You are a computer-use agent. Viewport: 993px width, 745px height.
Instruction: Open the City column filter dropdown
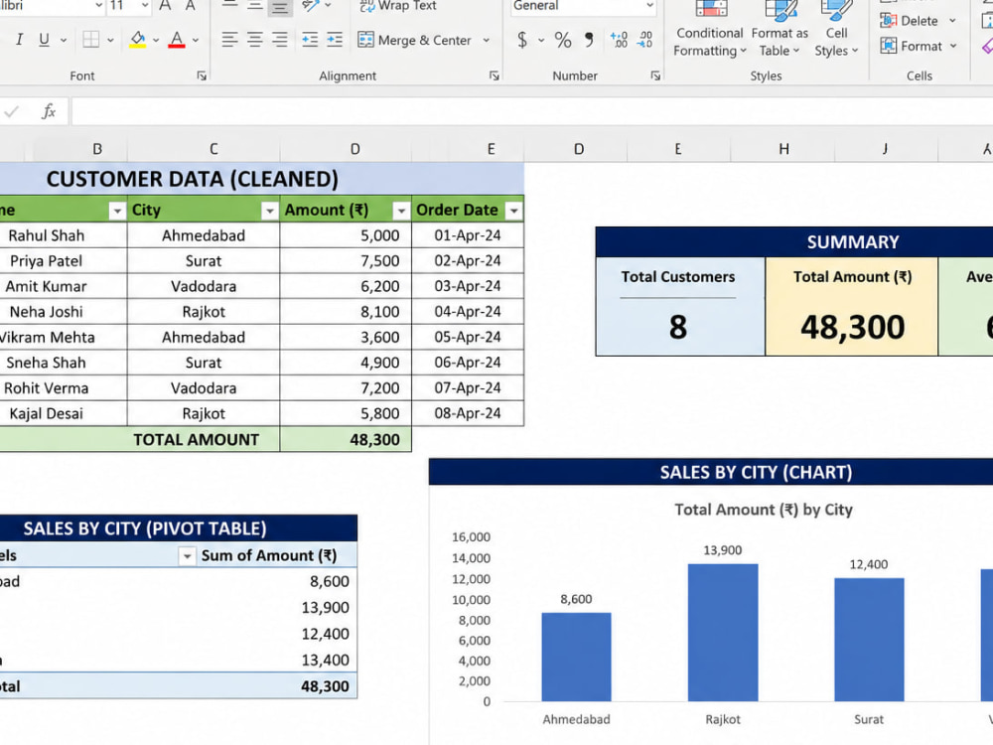[270, 211]
